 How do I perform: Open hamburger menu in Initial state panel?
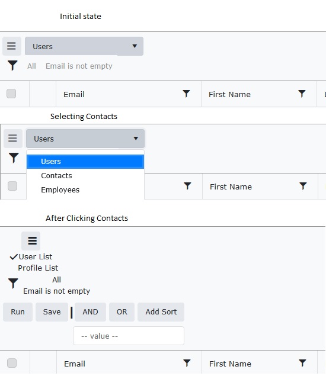(11, 46)
